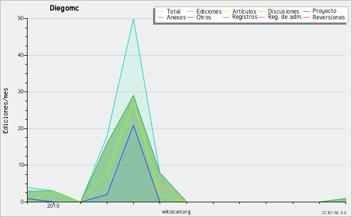This screenshot has height=217, width=352.
Task: Select the Otros legend label
Action: pos(204,17)
